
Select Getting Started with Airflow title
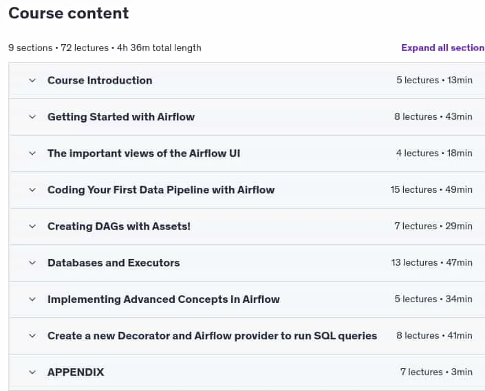pos(121,117)
